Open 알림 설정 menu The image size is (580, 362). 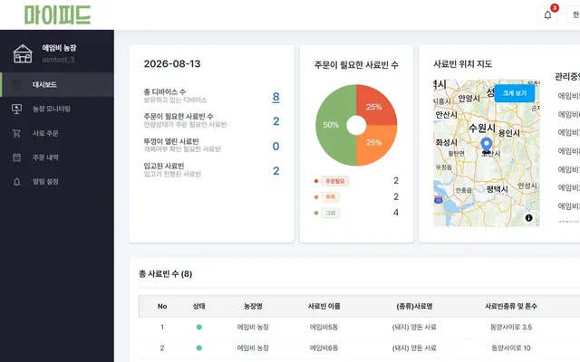[x=57, y=182]
